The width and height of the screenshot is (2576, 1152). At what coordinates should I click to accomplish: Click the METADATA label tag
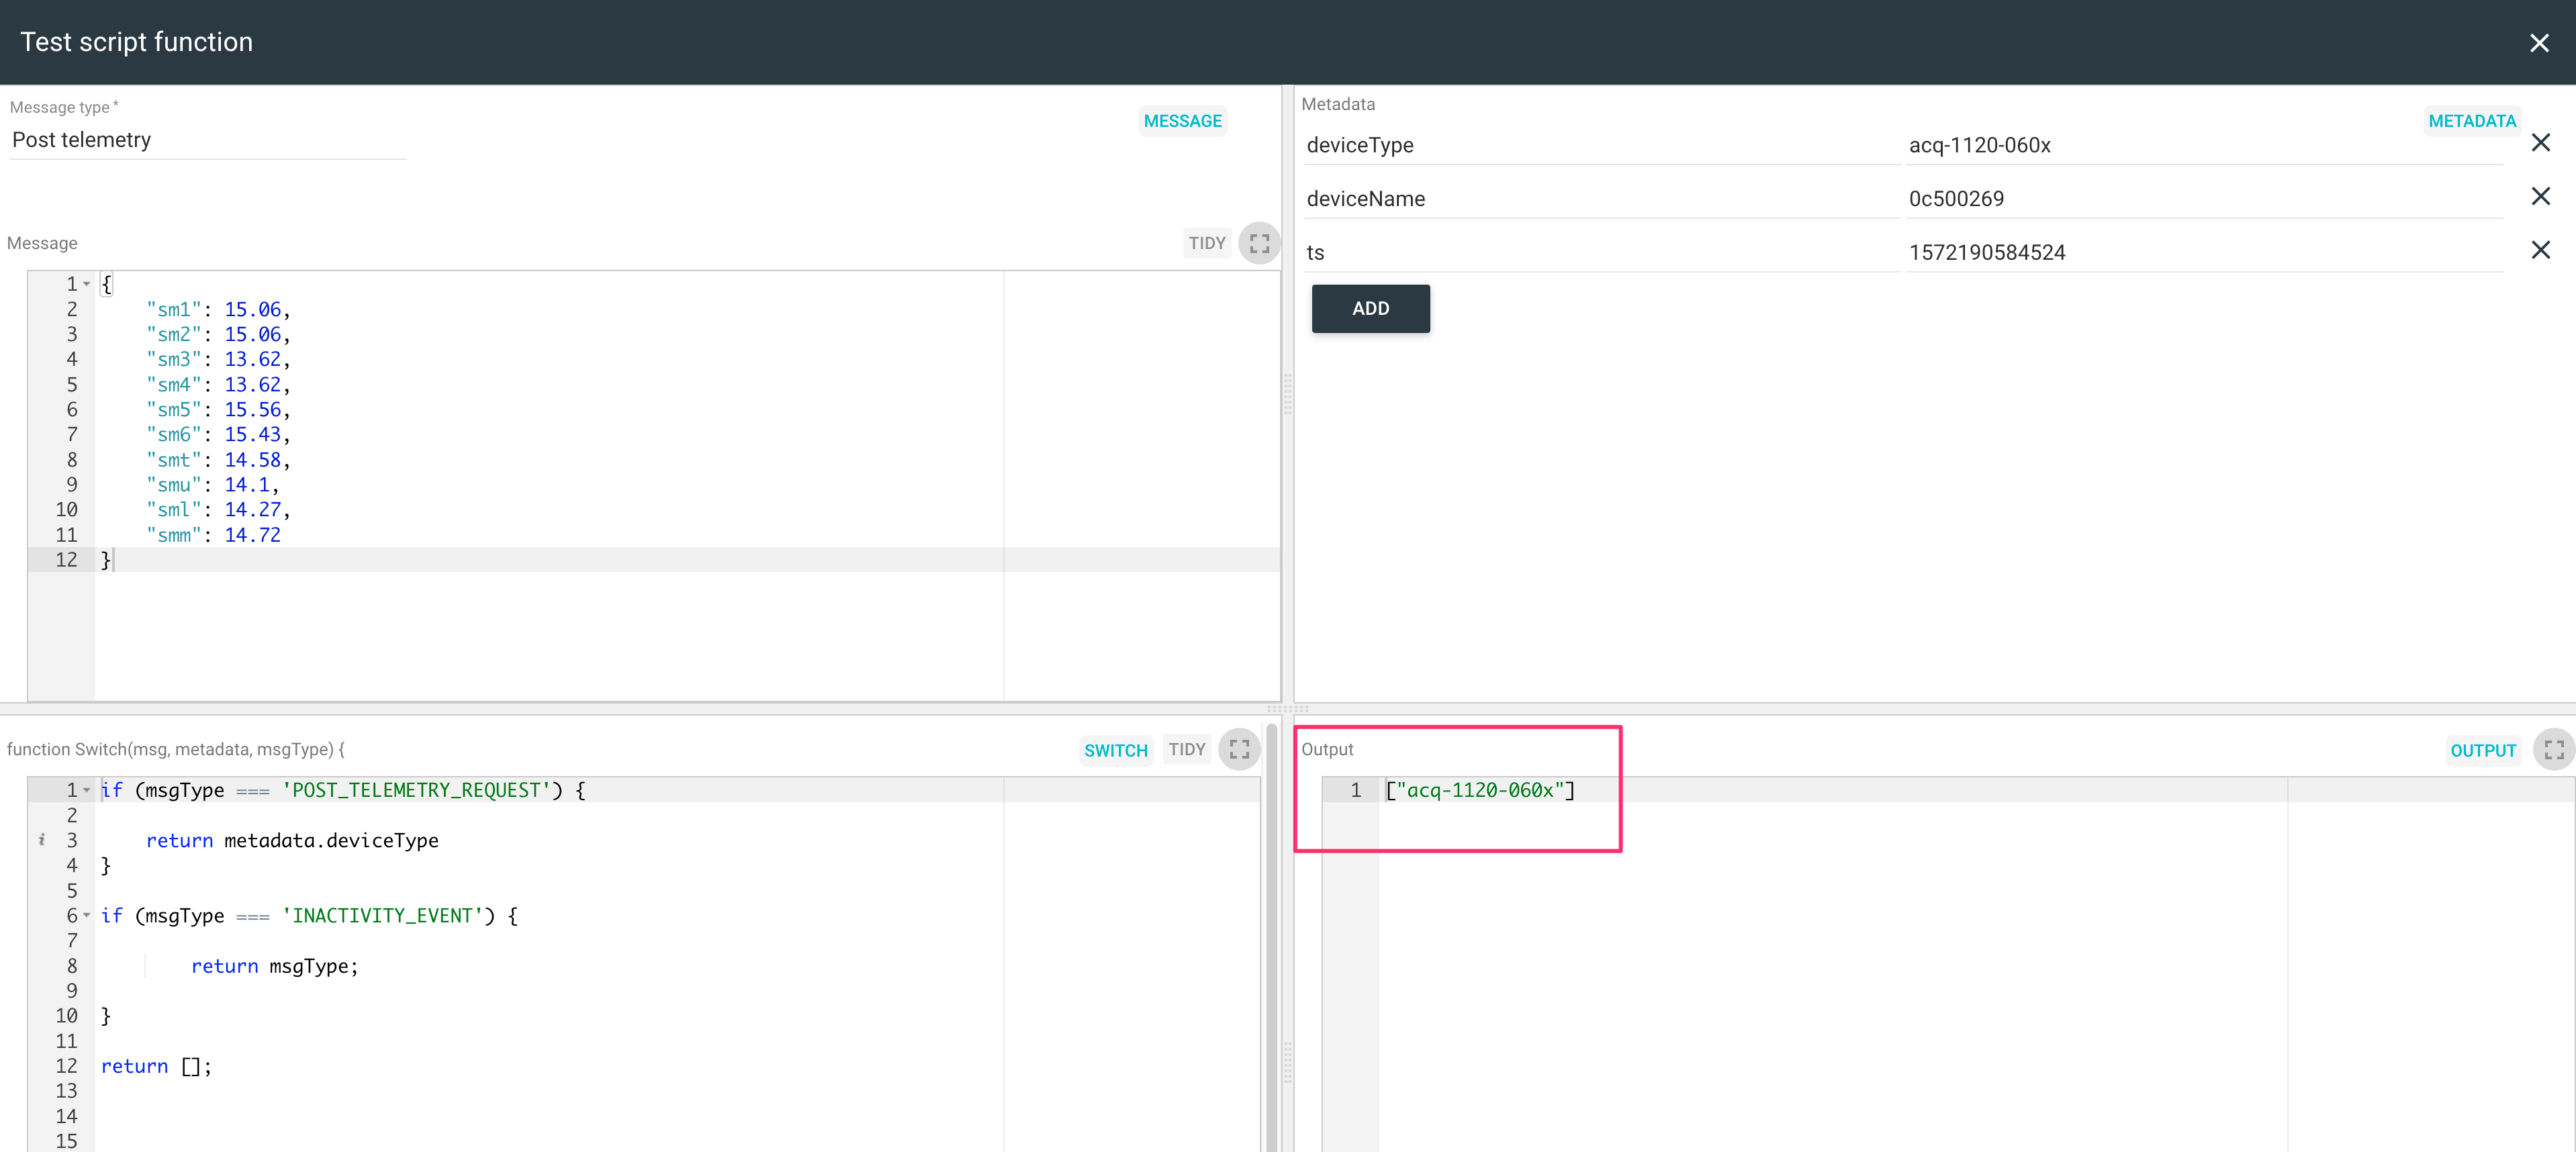click(x=2471, y=121)
